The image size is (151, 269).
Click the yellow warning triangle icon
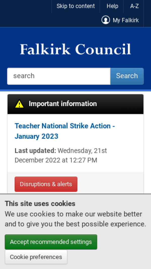click(x=19, y=104)
